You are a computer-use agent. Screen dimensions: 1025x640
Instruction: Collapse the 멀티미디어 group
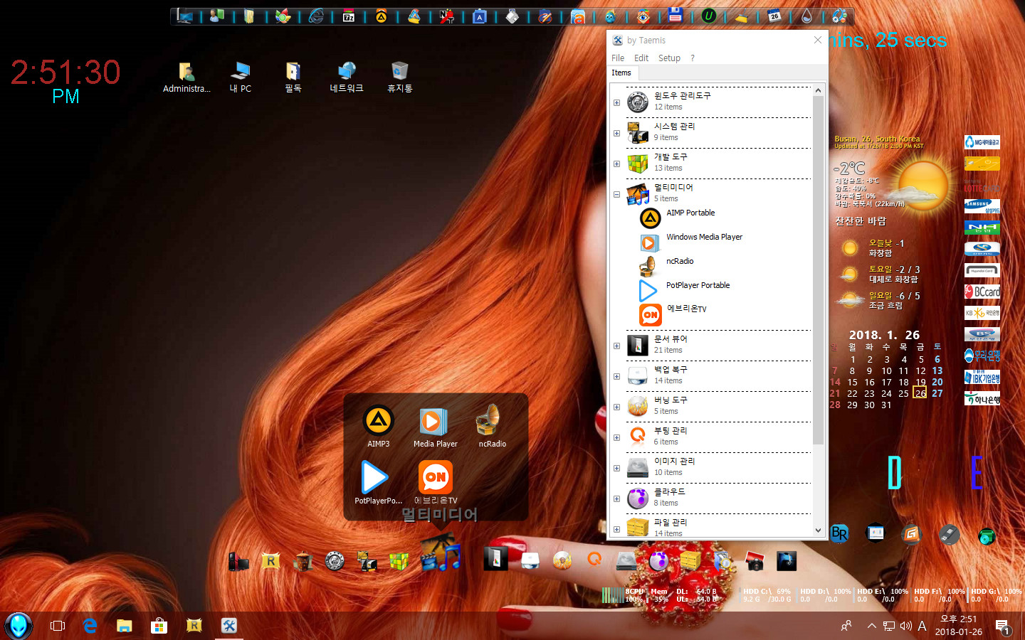[x=616, y=194]
